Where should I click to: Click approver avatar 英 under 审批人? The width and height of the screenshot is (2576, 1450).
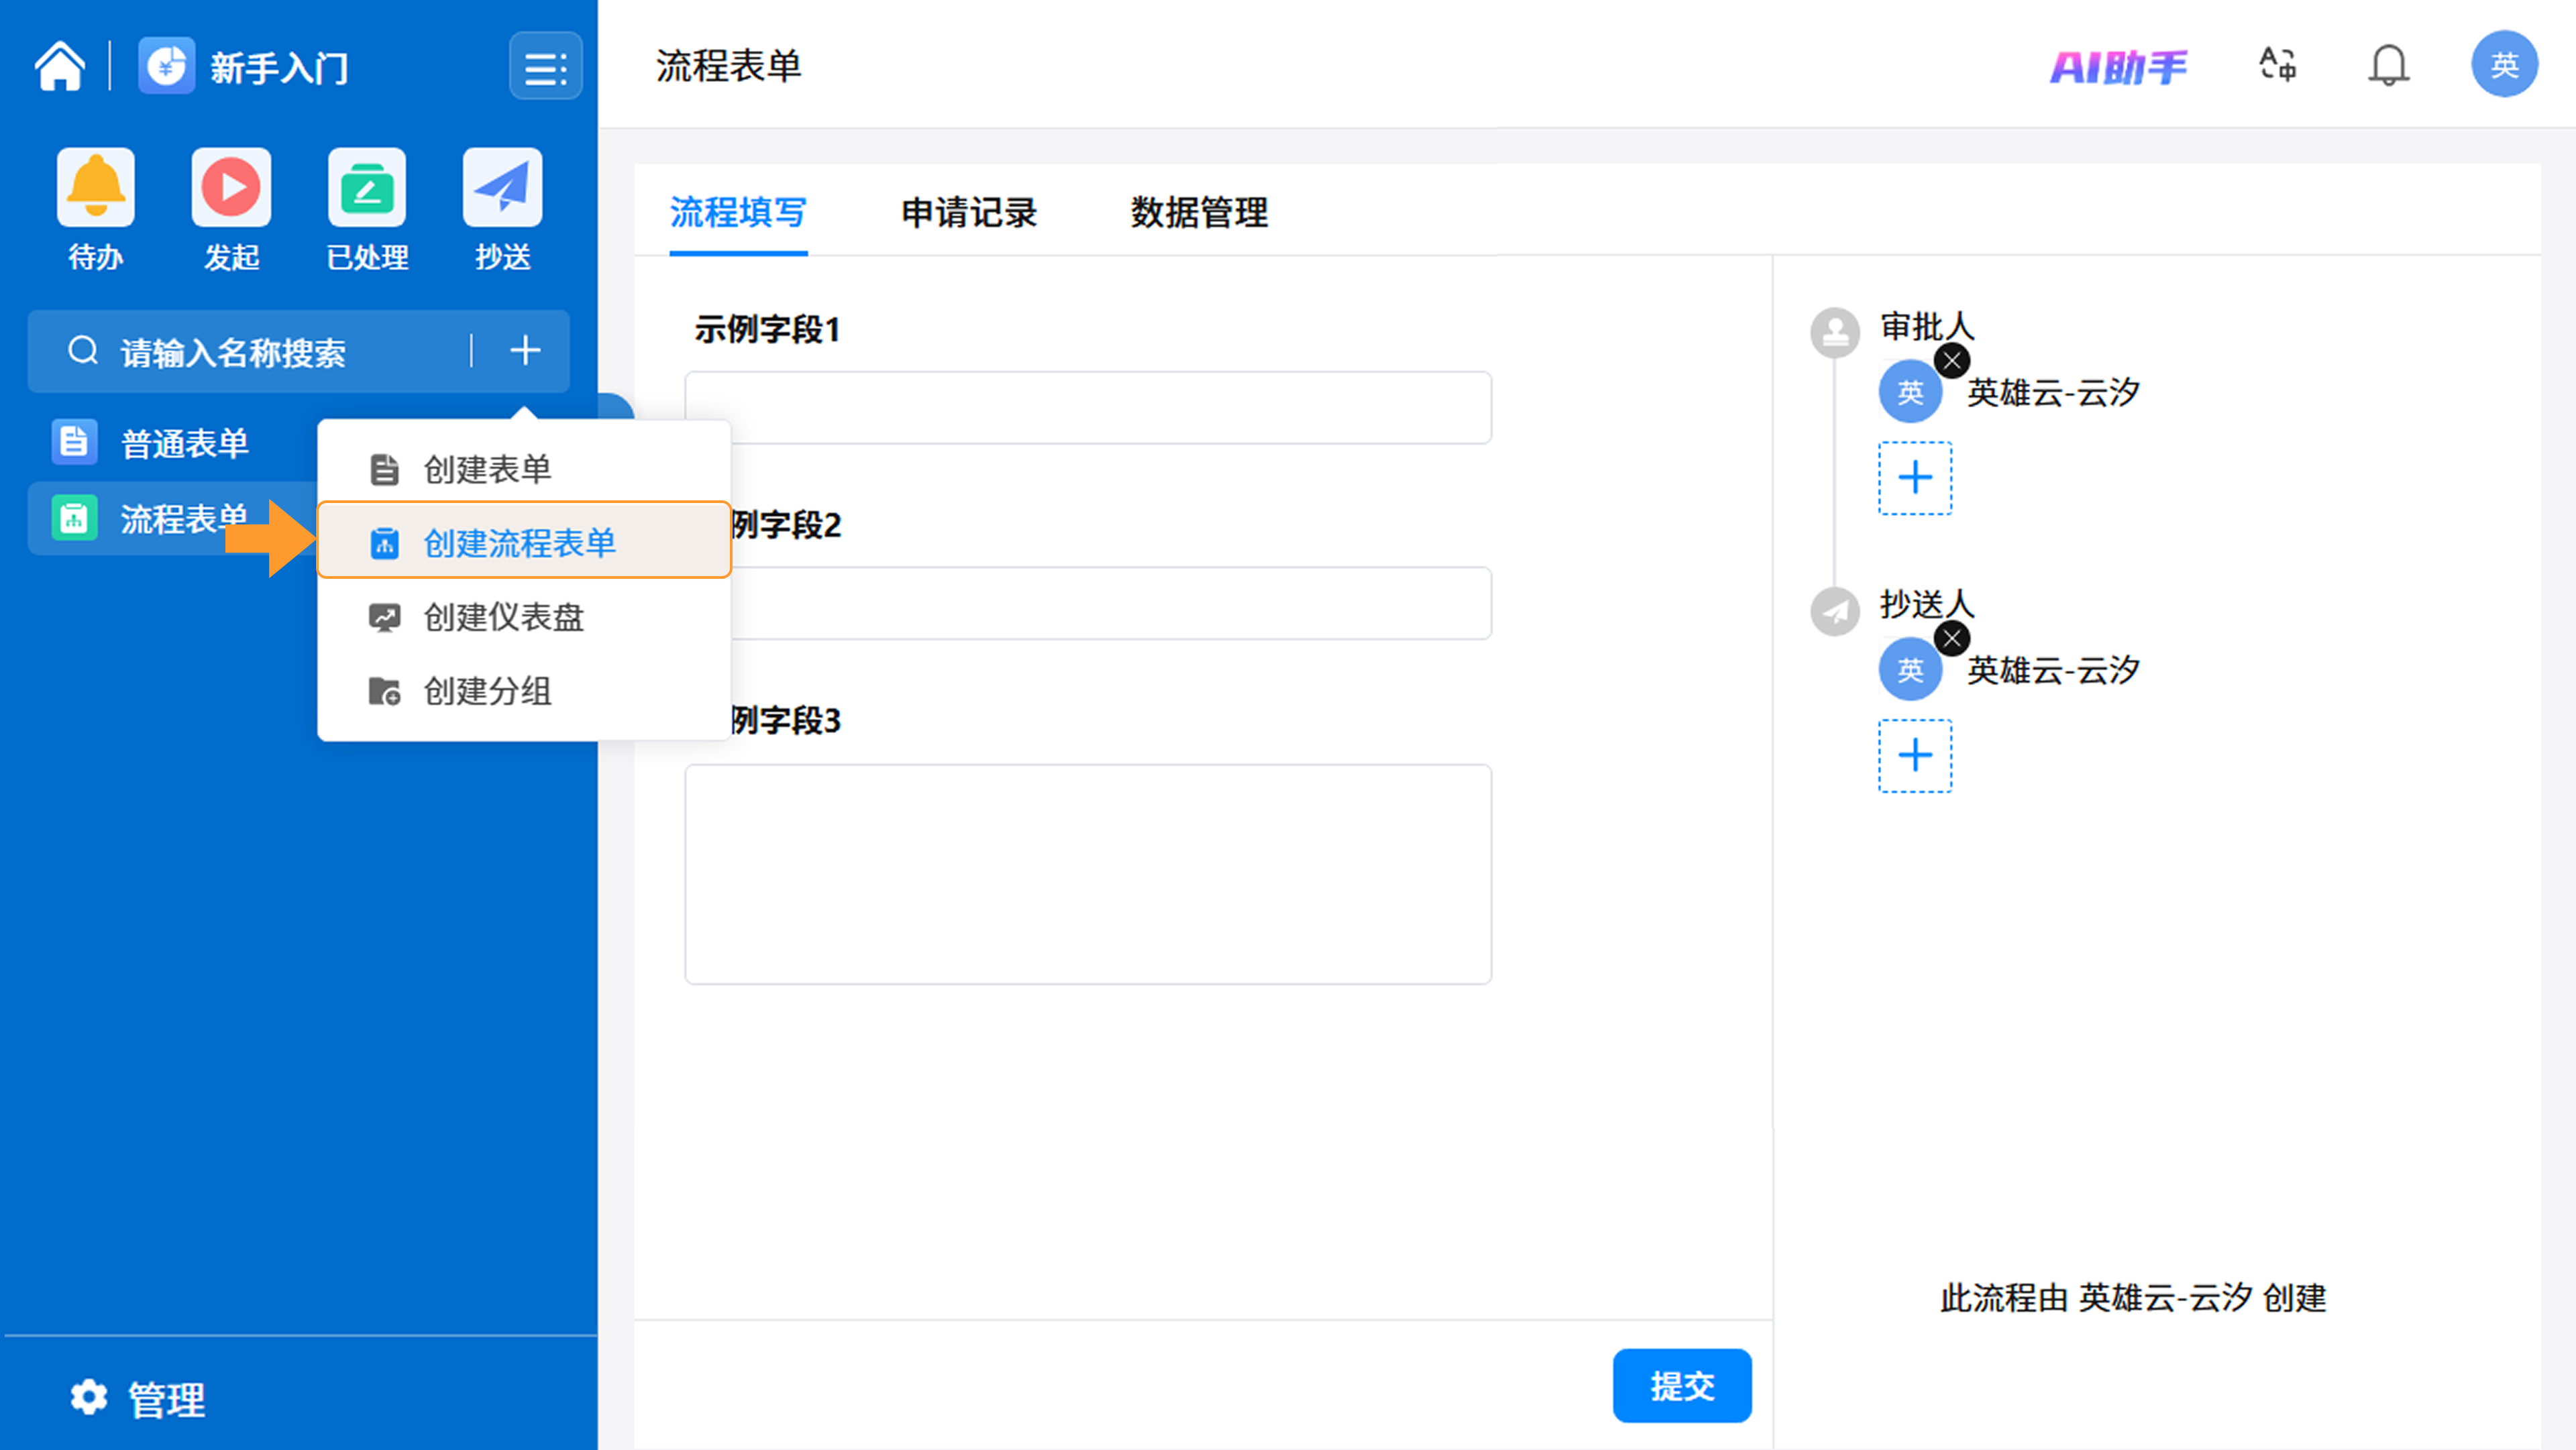[1910, 392]
